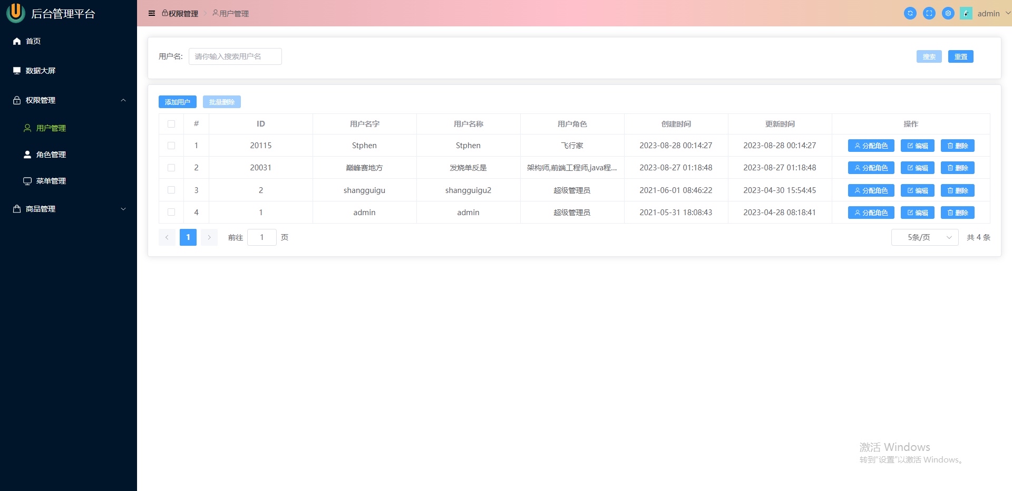Viewport: 1012px width, 491px height.
Task: Delete the ID 20031 user row
Action: (957, 168)
